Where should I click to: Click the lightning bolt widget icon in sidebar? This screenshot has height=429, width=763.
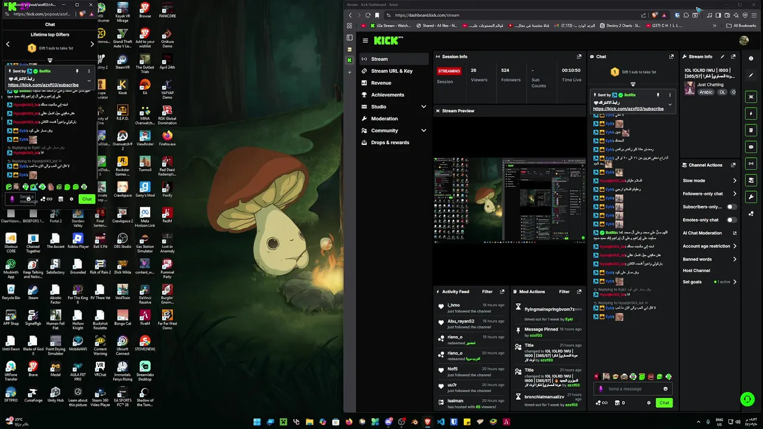(x=751, y=113)
